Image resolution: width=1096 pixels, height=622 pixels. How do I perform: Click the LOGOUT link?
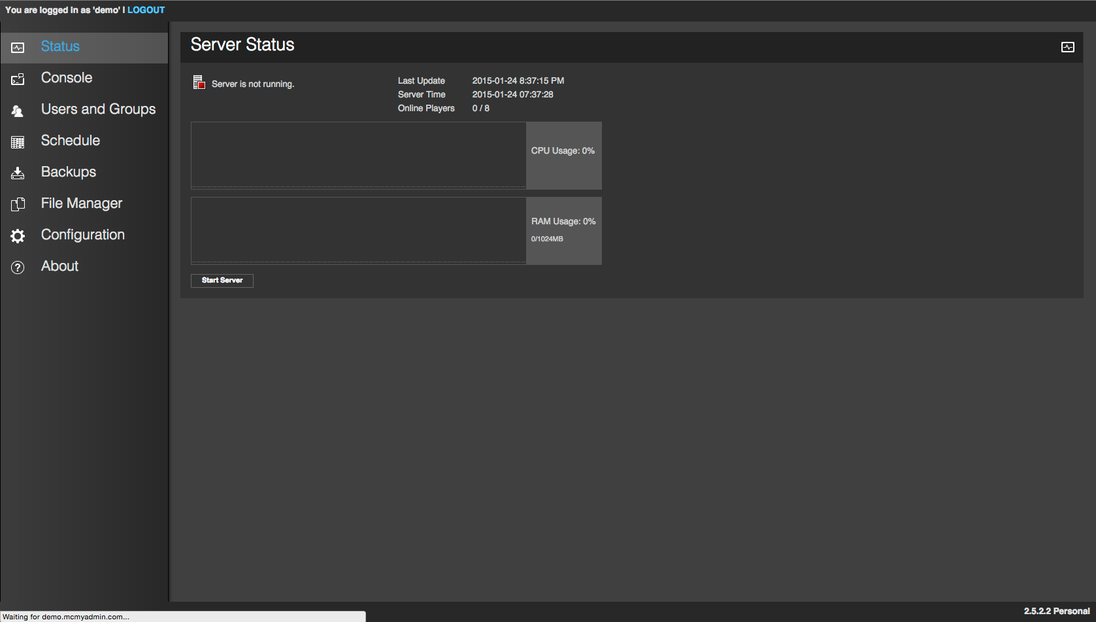145,10
